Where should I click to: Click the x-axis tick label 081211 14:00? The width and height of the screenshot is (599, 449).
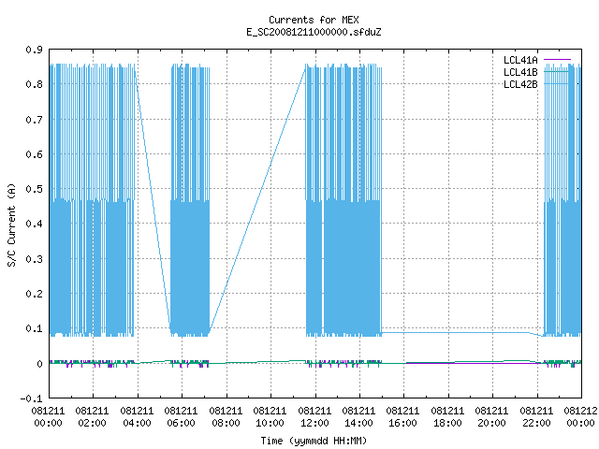[x=358, y=417]
